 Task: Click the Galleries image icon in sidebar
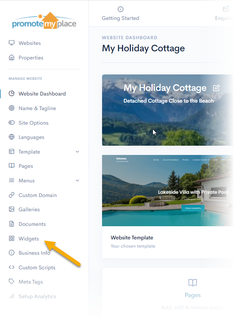[12, 209]
